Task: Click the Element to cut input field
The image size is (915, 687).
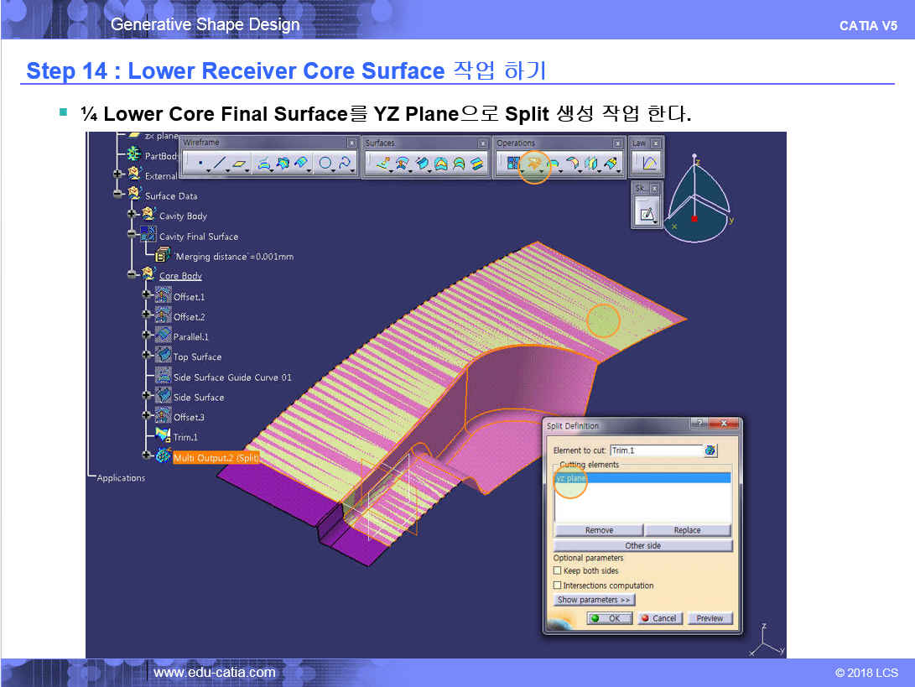Action: pos(655,450)
